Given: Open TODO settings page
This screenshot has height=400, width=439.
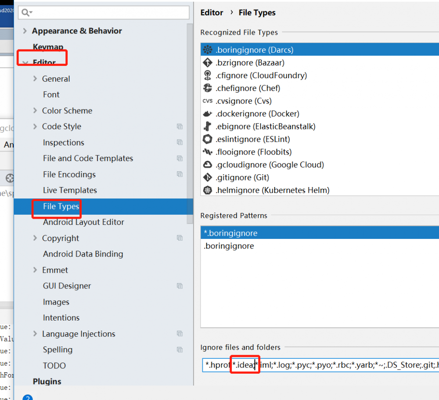Looking at the screenshot, I should click(54, 366).
